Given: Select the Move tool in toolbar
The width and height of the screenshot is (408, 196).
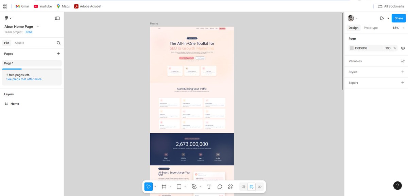Looking at the screenshot, I should 149,187.
